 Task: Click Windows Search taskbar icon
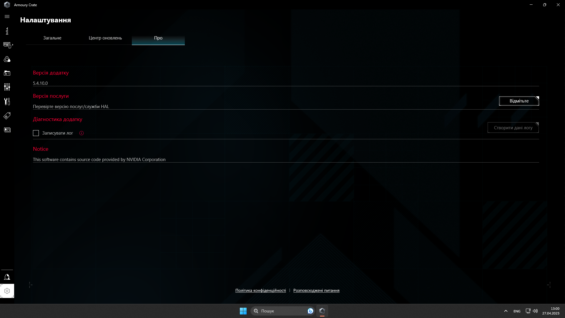click(256, 311)
